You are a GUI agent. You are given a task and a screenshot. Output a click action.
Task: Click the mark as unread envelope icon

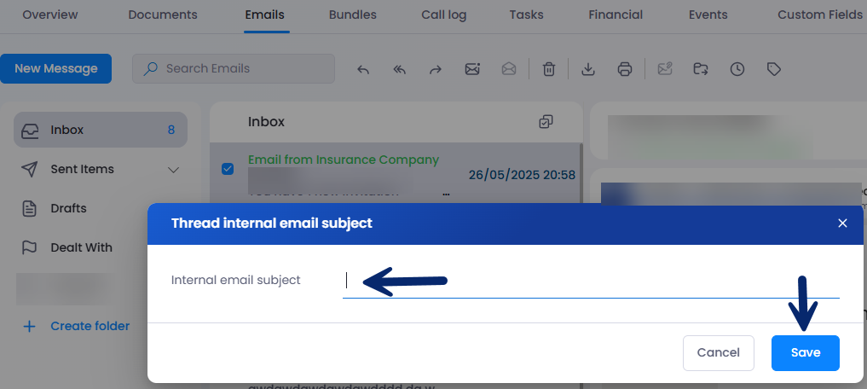472,69
